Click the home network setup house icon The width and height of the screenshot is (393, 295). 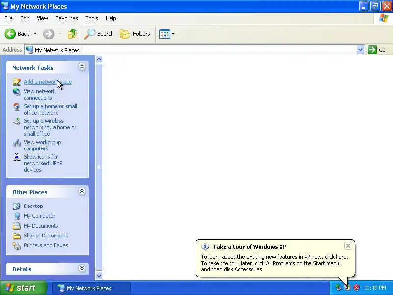[17, 107]
